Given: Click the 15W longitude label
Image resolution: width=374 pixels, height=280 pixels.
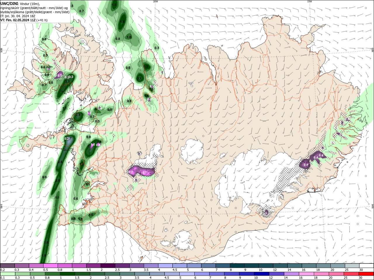Looking at the screenshot, I should [309, 1].
